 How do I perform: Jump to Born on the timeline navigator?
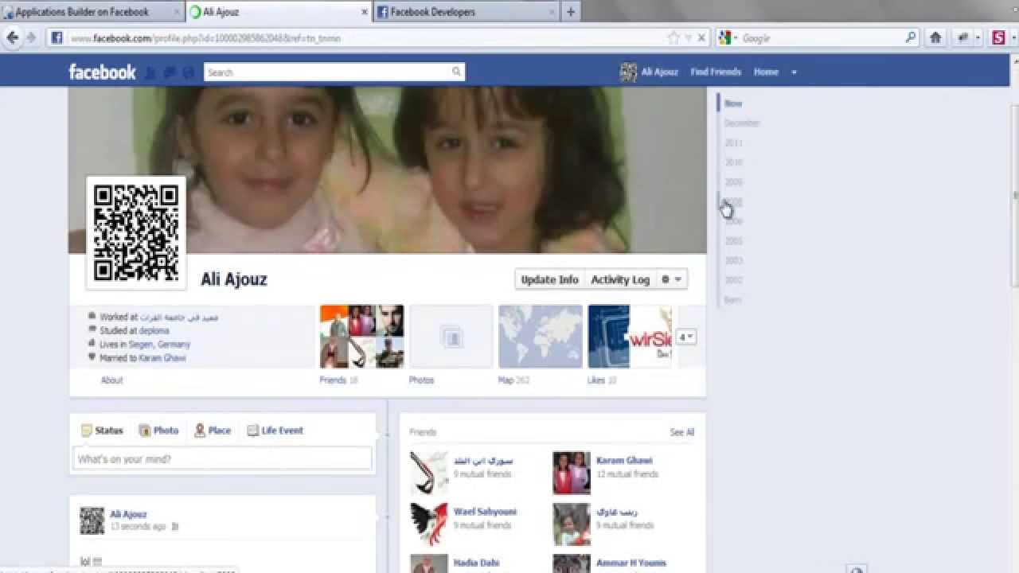pos(732,300)
